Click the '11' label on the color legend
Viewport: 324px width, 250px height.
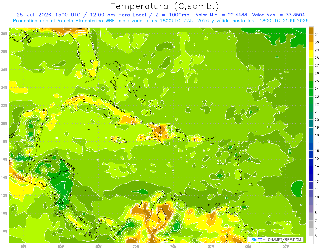(317, 189)
